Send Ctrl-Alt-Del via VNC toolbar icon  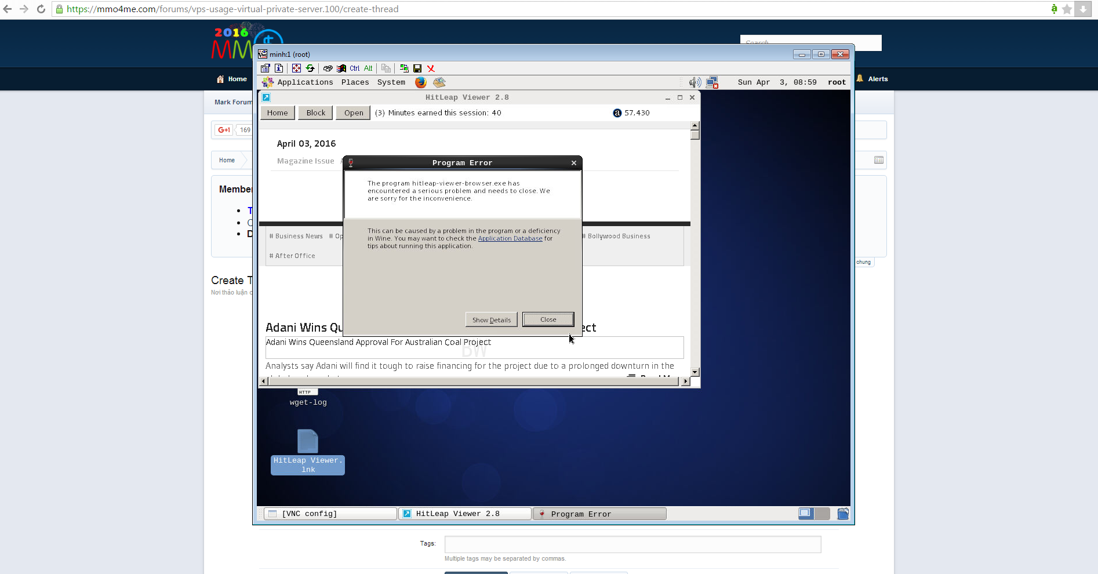pyautogui.click(x=328, y=68)
